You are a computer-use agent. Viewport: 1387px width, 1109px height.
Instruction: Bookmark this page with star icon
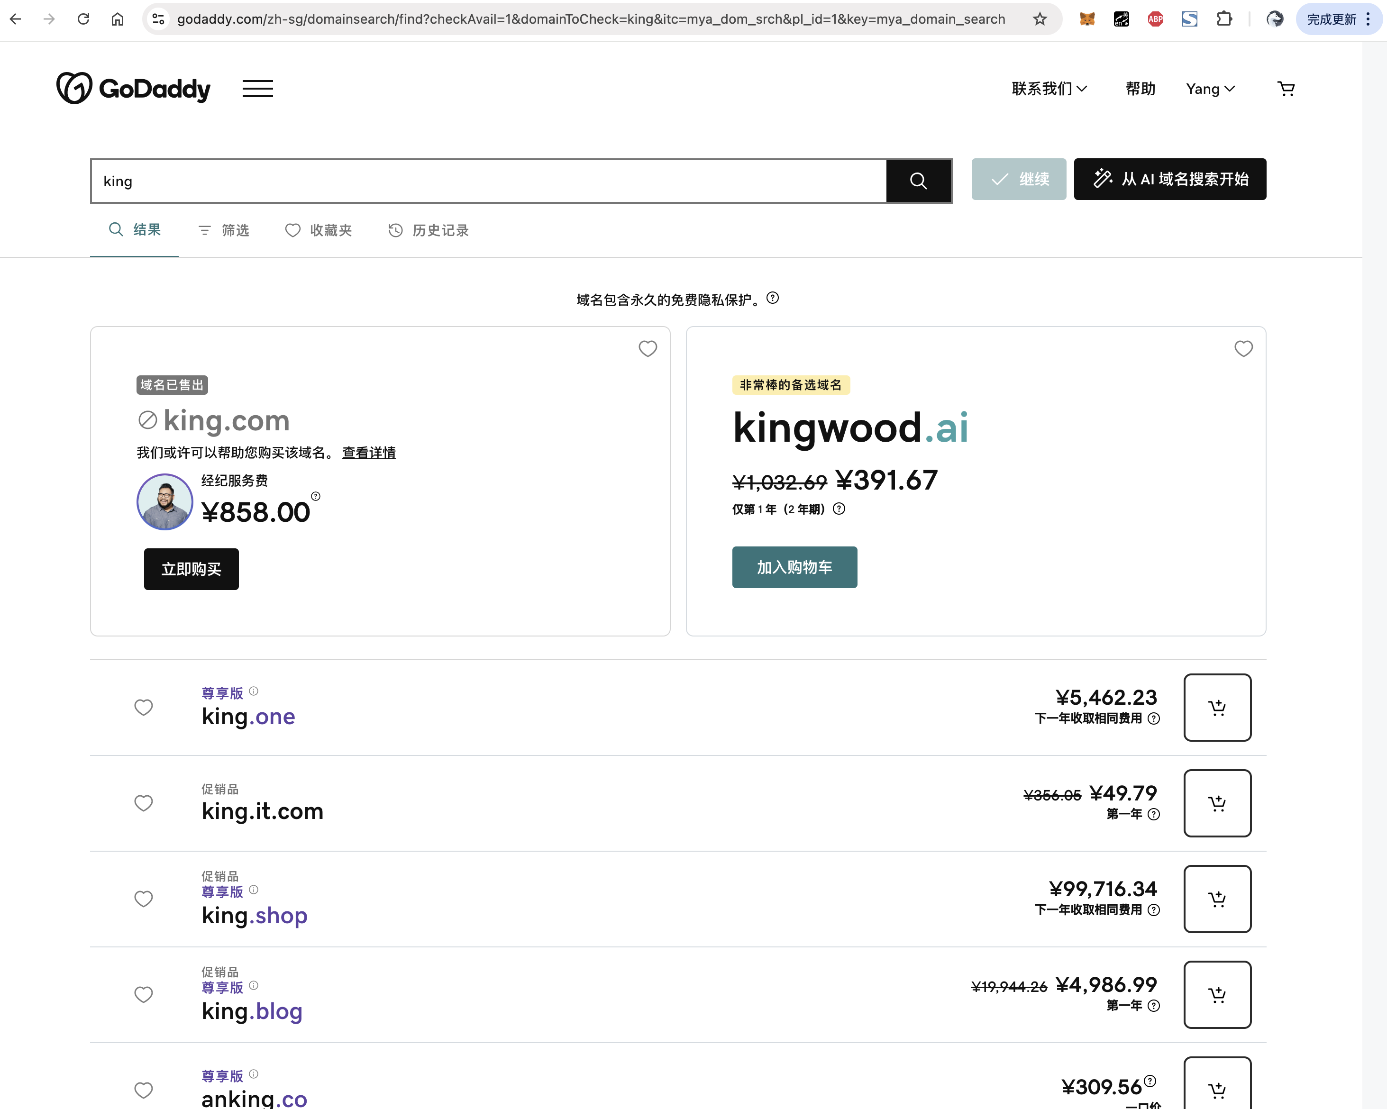pos(1040,19)
